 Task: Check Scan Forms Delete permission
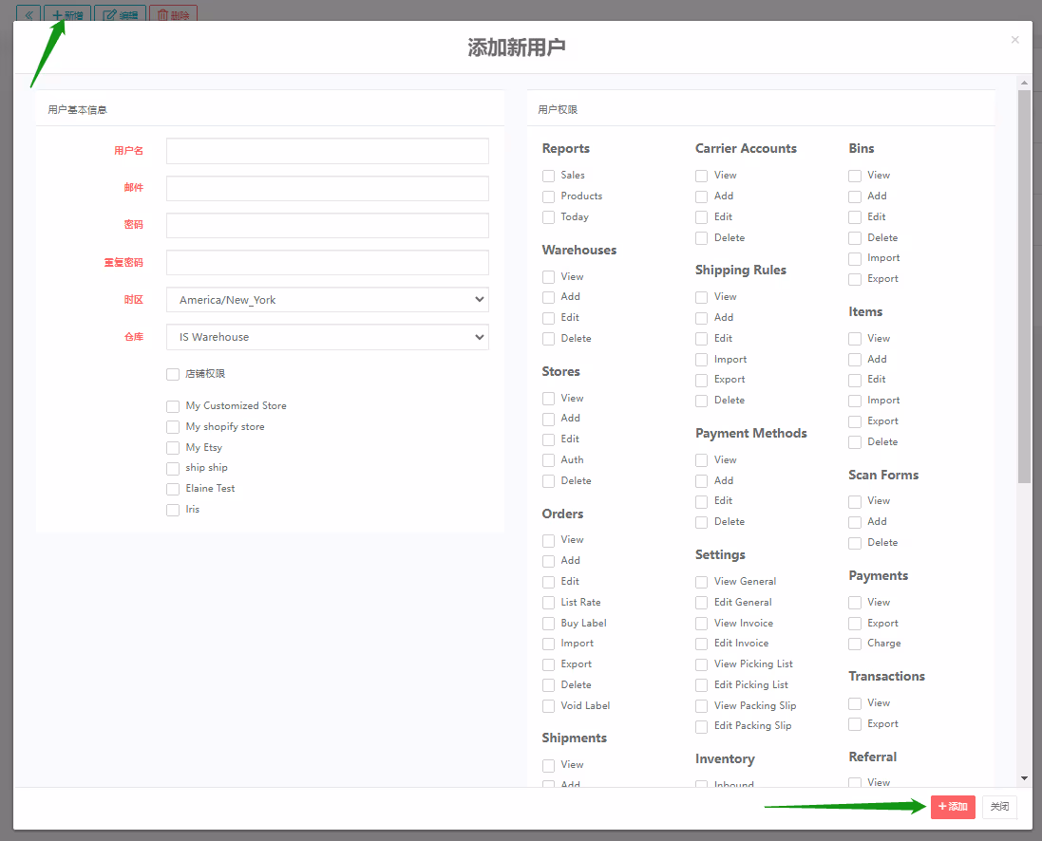tap(855, 543)
